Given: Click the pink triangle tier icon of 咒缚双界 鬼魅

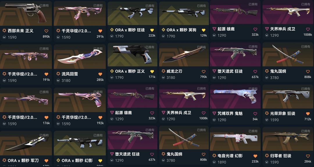Looking at the screenshot, I should 214,113.
